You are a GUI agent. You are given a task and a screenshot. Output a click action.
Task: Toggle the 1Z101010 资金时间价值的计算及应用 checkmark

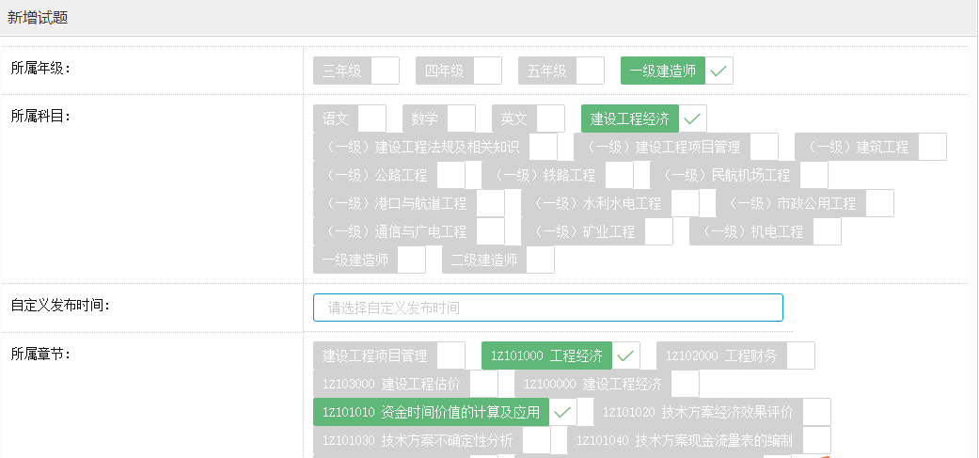point(562,412)
